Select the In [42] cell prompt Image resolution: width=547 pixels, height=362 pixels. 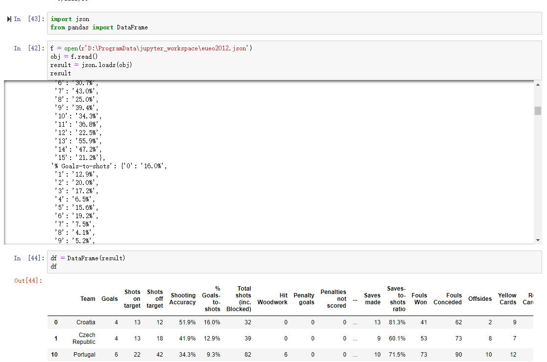pyautogui.click(x=29, y=48)
